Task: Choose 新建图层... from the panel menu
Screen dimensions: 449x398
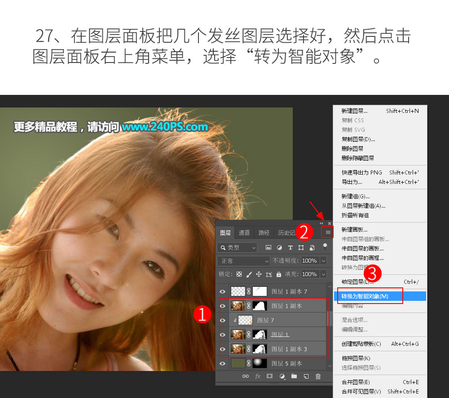Action: pos(380,111)
